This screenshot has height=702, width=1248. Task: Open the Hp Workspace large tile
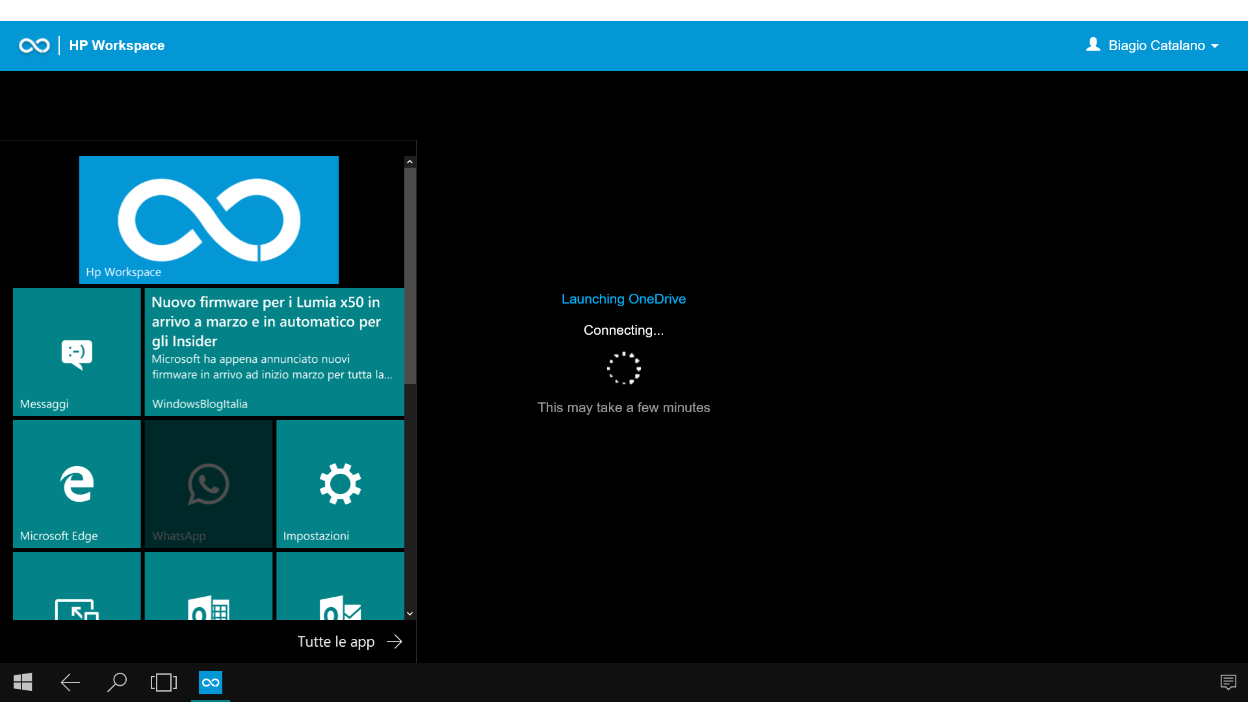point(209,220)
